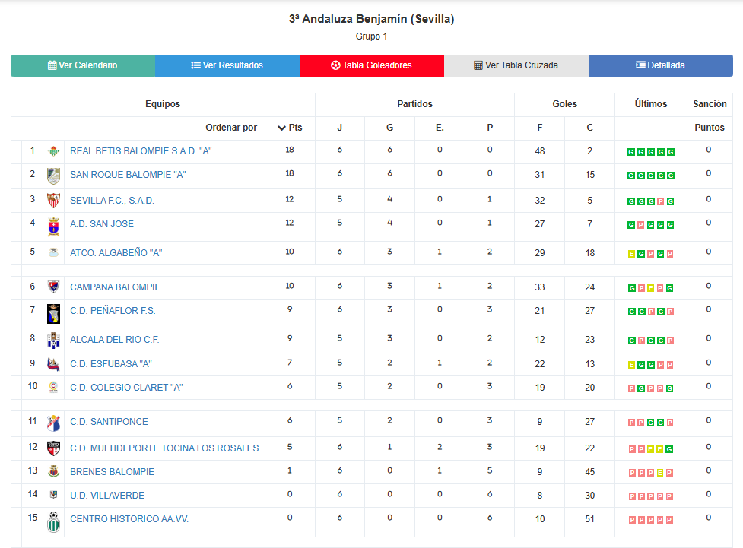Click the last P badge in Centro Historico row
Image resolution: width=743 pixels, height=548 pixels.
click(x=669, y=520)
